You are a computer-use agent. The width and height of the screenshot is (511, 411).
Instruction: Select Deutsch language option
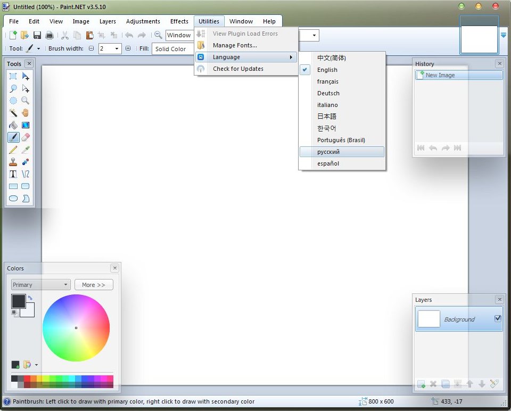pyautogui.click(x=342, y=93)
